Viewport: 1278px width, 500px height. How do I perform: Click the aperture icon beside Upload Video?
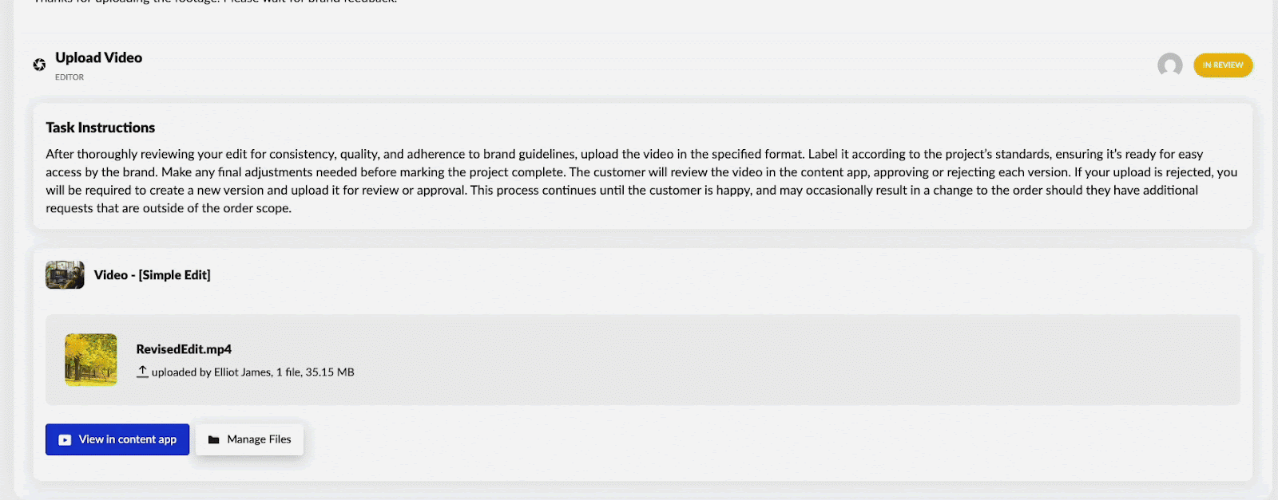click(39, 65)
